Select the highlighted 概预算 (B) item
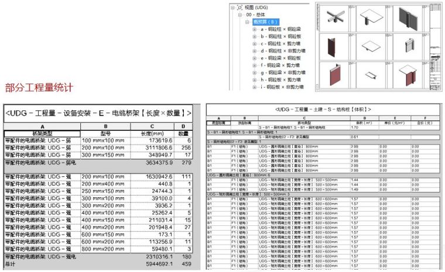This screenshot has height=272, width=445. (x=266, y=22)
